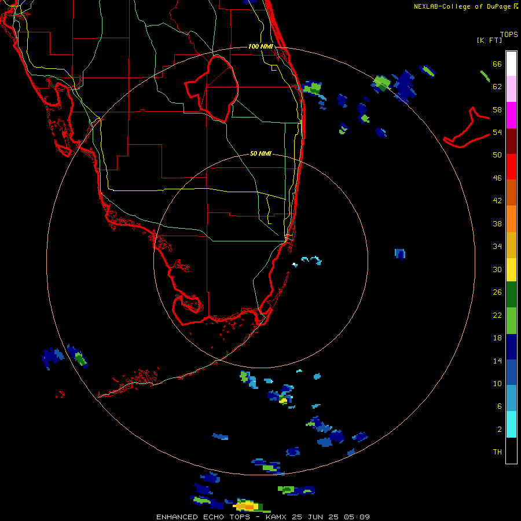Click the legend value 30
Screen dimensions: 521x521
pos(497,269)
